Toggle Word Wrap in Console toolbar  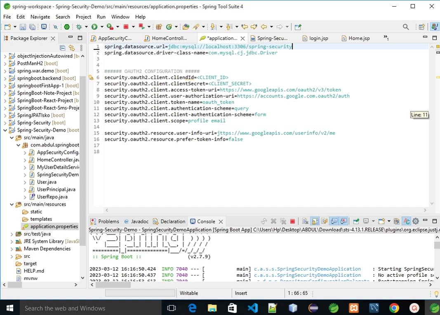tap(325, 222)
